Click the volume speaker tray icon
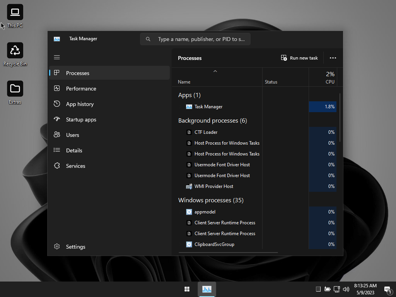 click(346, 289)
